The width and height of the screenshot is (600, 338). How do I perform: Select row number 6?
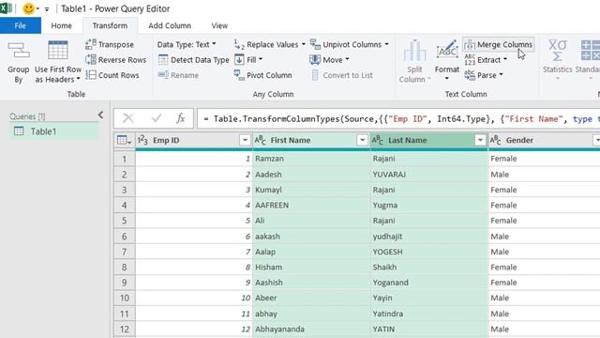125,237
